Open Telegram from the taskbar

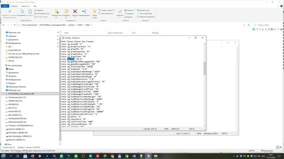91,156
